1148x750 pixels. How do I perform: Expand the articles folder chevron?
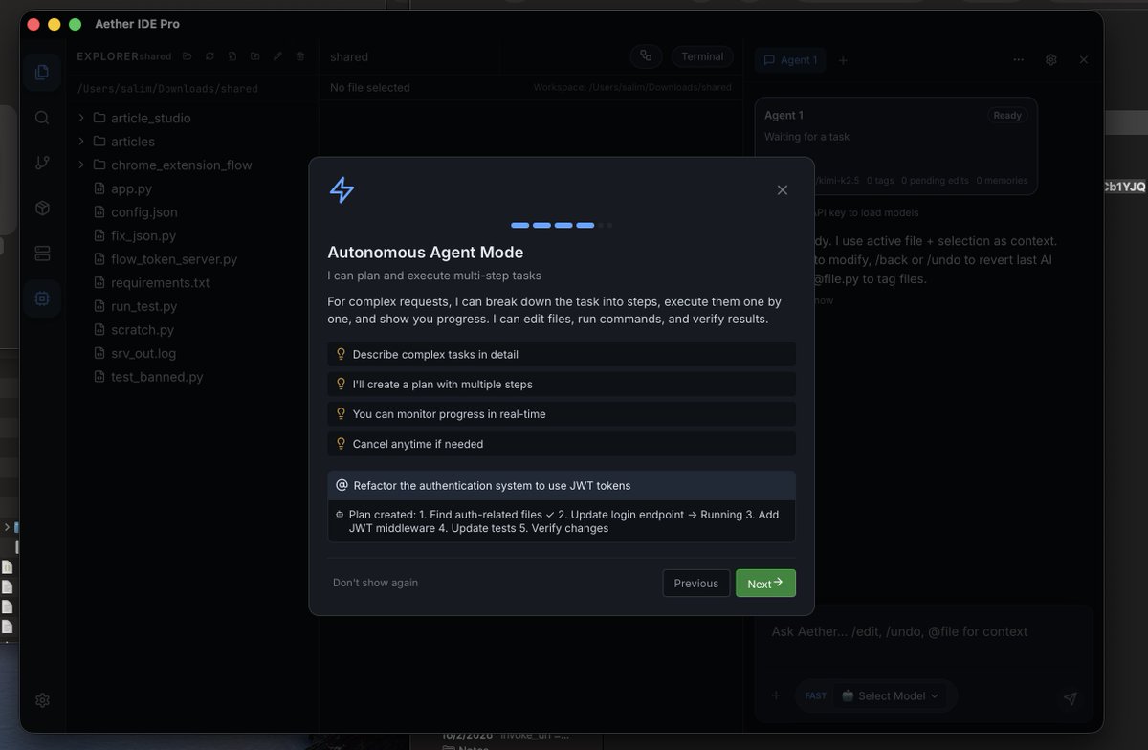81,142
